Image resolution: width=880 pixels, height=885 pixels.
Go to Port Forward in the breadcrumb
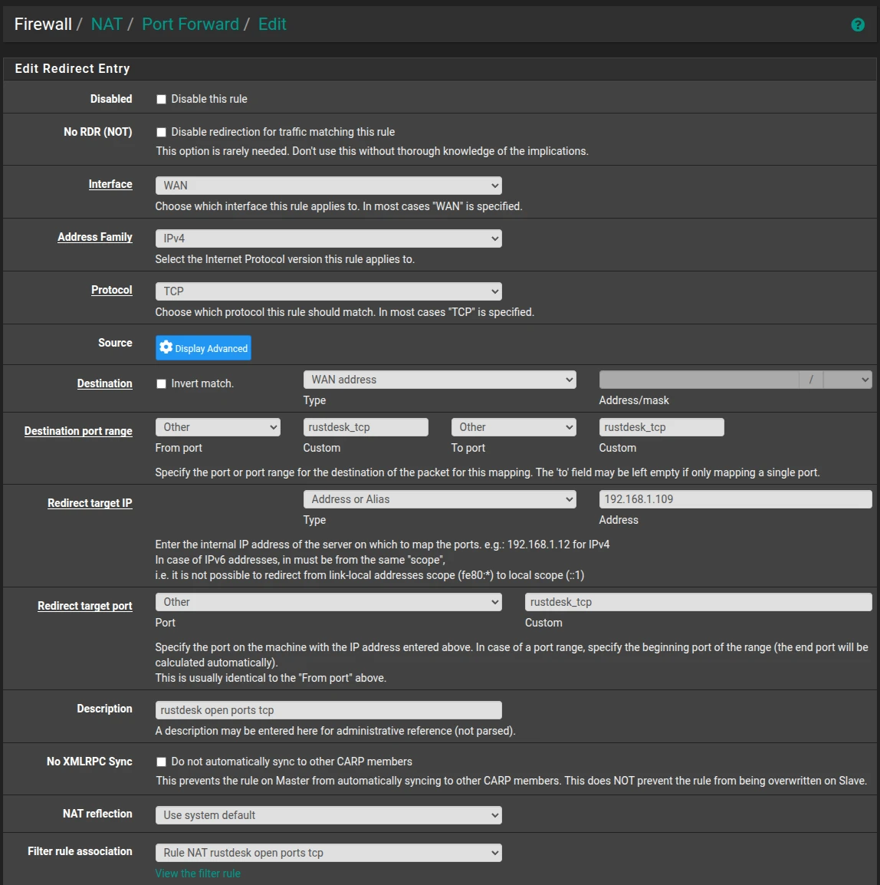[x=190, y=25]
